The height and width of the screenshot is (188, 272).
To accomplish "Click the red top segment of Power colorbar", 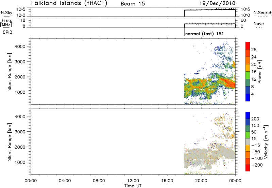I will click(x=248, y=45).
